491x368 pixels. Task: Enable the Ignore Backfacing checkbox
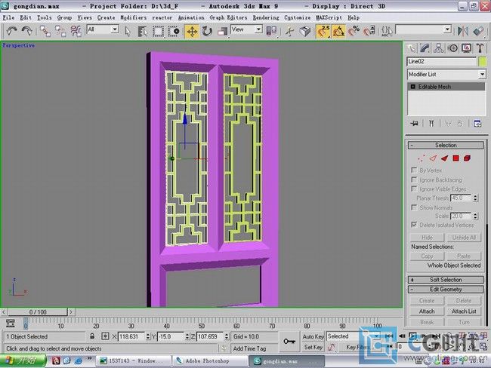pos(414,179)
